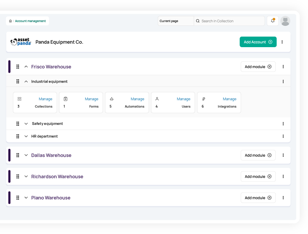
Task: Open Plano Warehouse three-dot options menu
Action: tap(283, 197)
